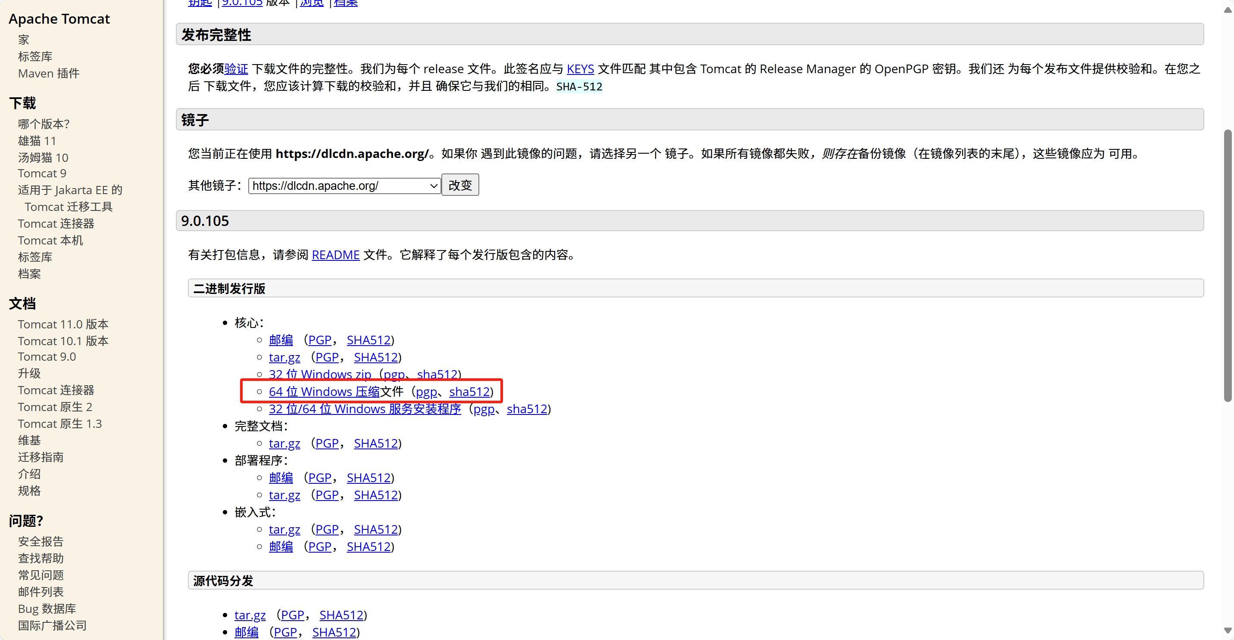This screenshot has height=640, width=1234.
Task: Download source 邮编 zip under 源代码分发
Action: (x=246, y=632)
